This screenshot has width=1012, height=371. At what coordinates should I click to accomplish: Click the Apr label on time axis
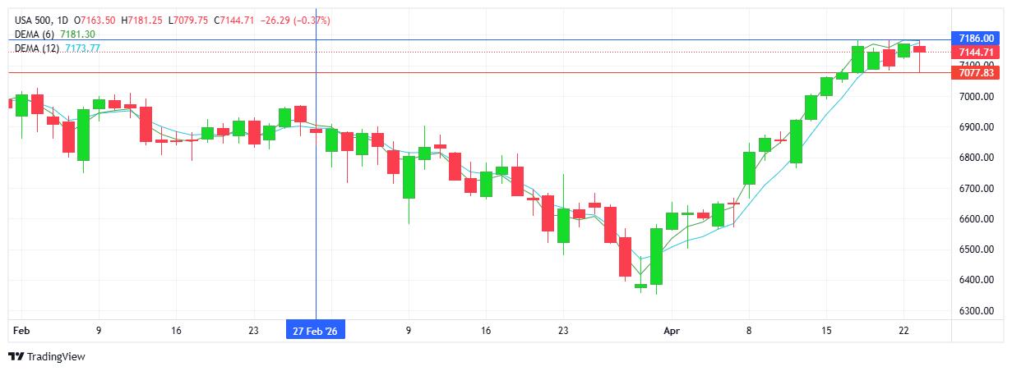[672, 332]
